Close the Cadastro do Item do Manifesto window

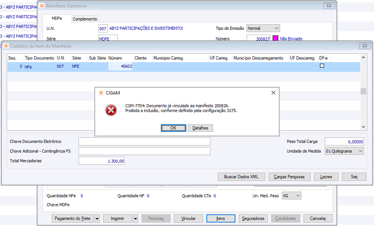[365, 46]
